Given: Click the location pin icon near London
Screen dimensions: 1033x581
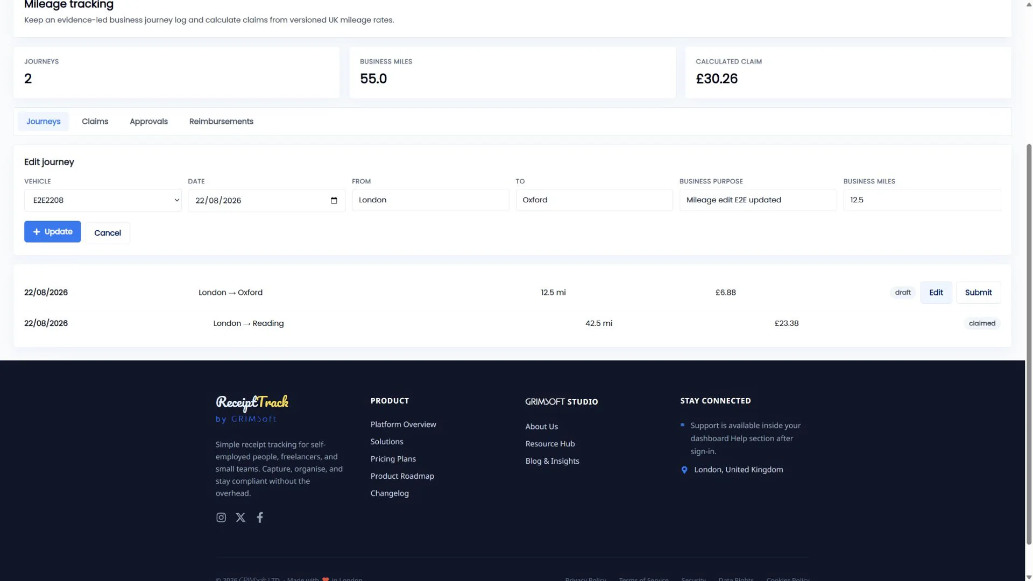Looking at the screenshot, I should point(684,470).
